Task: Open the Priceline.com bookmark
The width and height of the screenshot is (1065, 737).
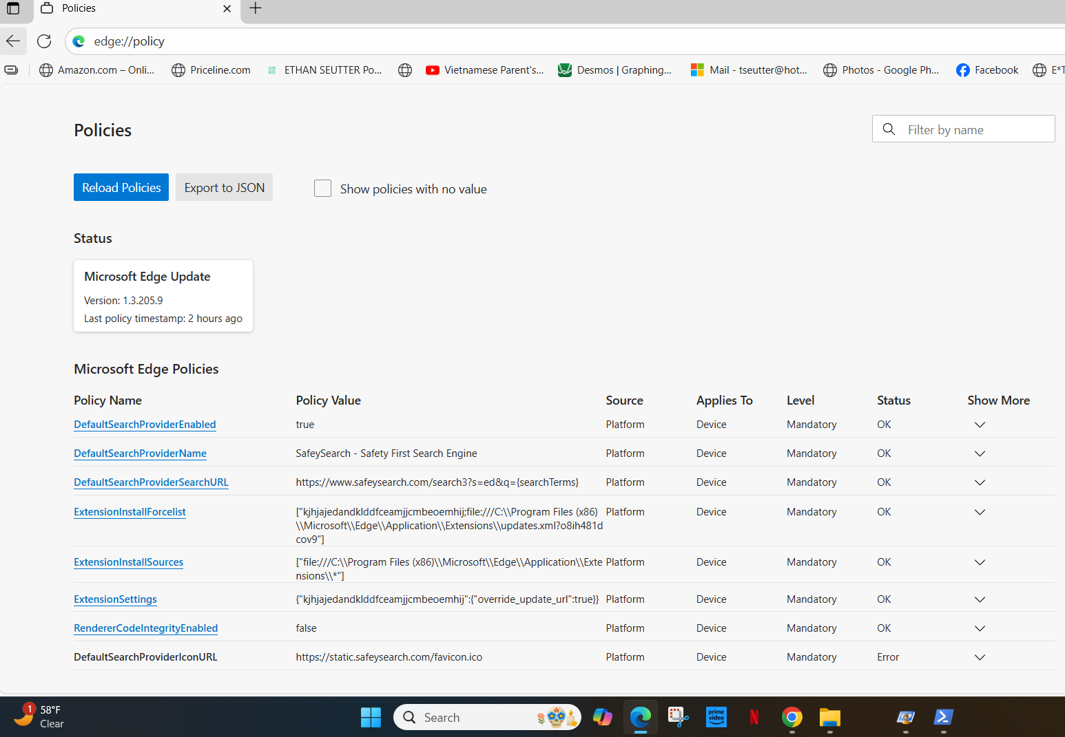Action: [211, 70]
